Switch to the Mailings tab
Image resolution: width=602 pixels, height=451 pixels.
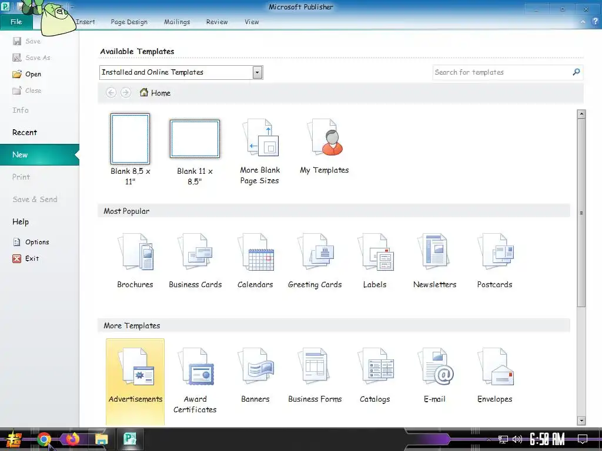point(177,22)
